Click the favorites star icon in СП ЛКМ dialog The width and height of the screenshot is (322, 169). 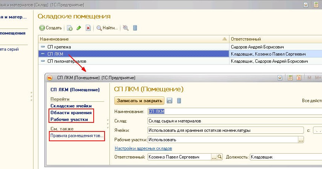(x=280, y=78)
